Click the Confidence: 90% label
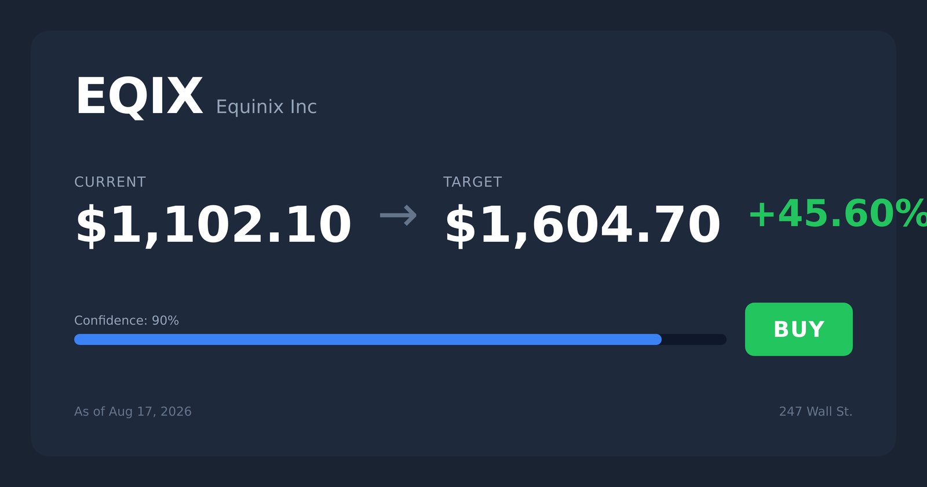Image resolution: width=927 pixels, height=487 pixels. tap(126, 321)
